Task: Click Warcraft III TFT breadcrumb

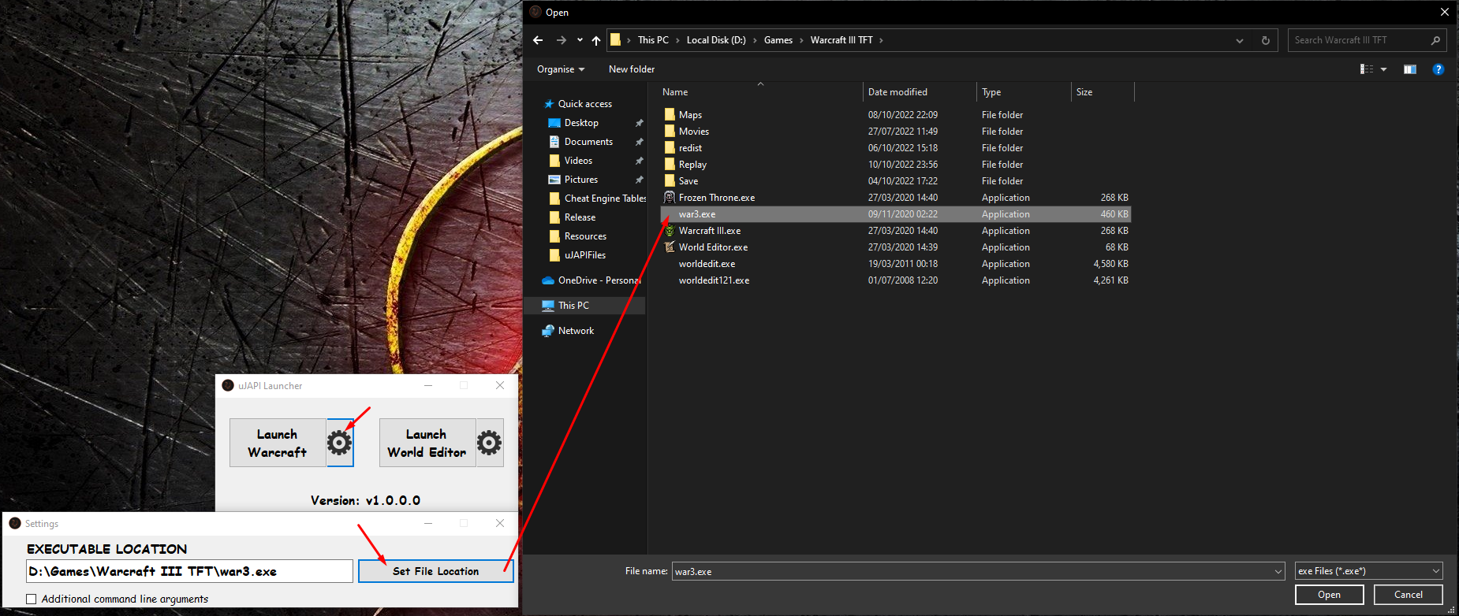Action: pos(841,40)
